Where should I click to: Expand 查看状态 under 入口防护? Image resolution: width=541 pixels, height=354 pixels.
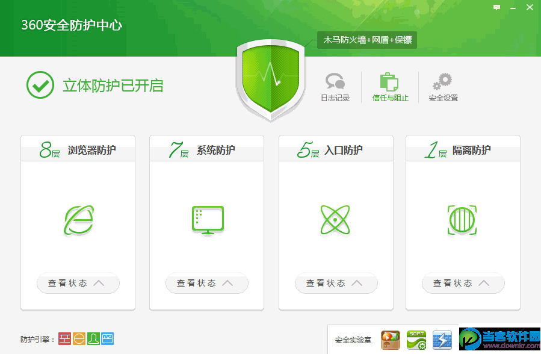336,284
